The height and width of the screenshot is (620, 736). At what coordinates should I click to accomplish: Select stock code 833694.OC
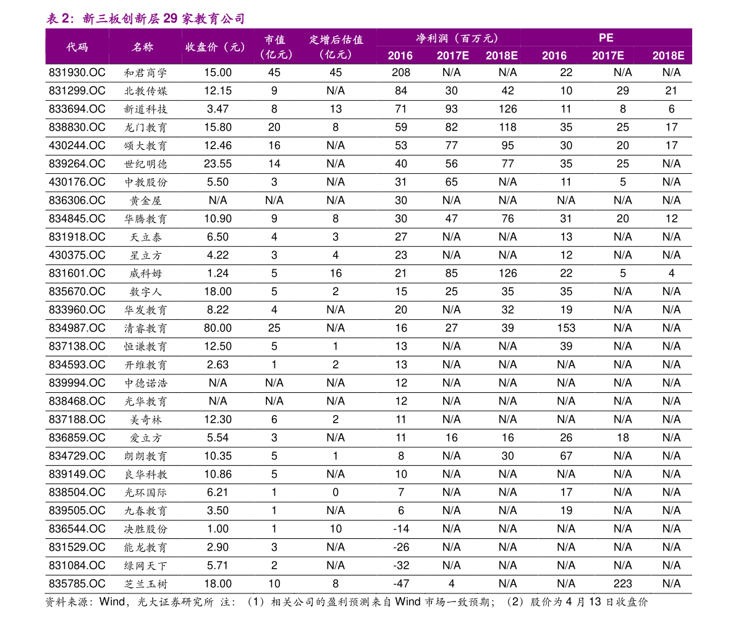[77, 109]
